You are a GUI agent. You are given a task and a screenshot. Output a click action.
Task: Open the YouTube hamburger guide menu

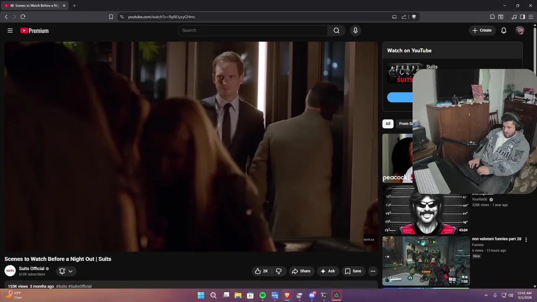(10, 30)
